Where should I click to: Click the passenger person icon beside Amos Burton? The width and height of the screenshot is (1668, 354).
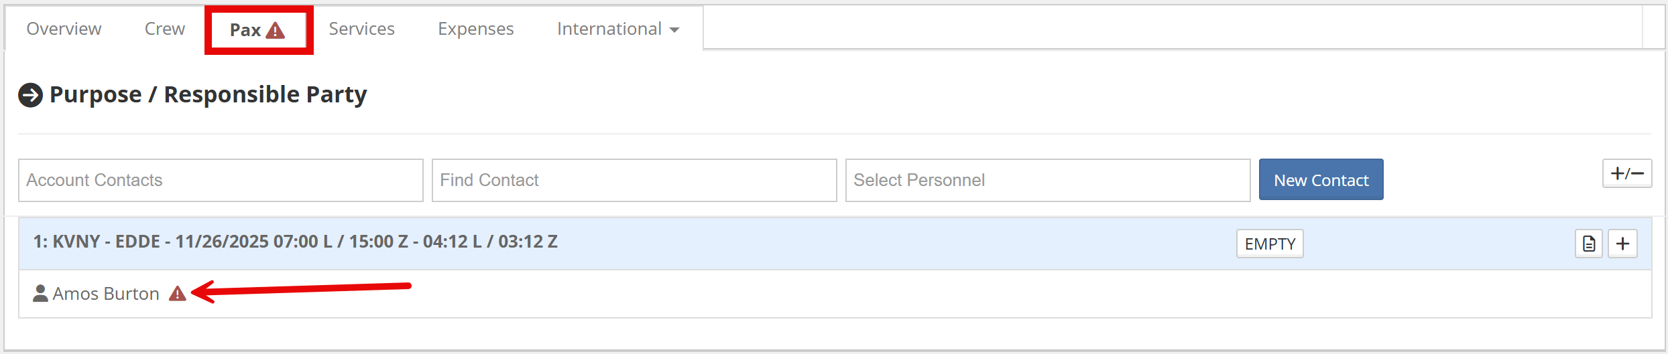point(40,294)
